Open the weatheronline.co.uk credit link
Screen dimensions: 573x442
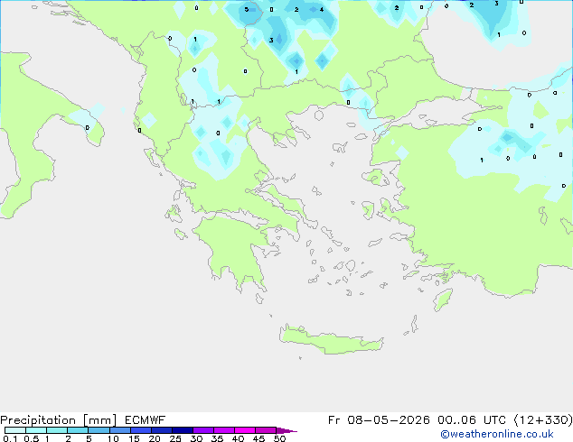(497, 434)
